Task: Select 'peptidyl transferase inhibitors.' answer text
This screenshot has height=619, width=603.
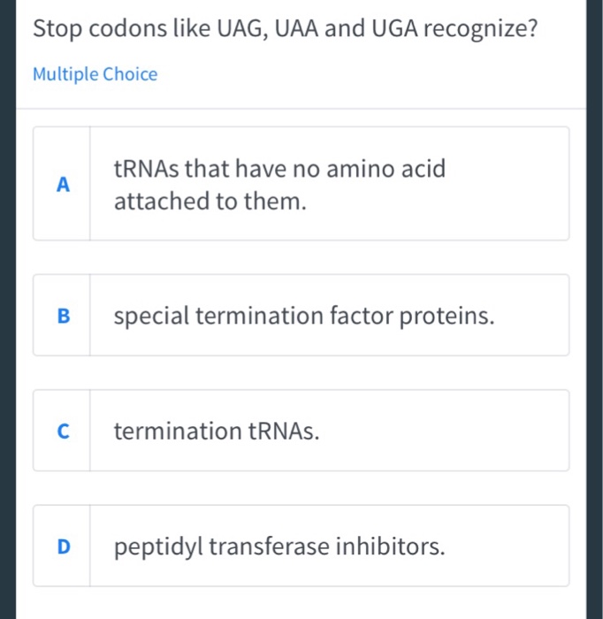Action: (x=279, y=546)
